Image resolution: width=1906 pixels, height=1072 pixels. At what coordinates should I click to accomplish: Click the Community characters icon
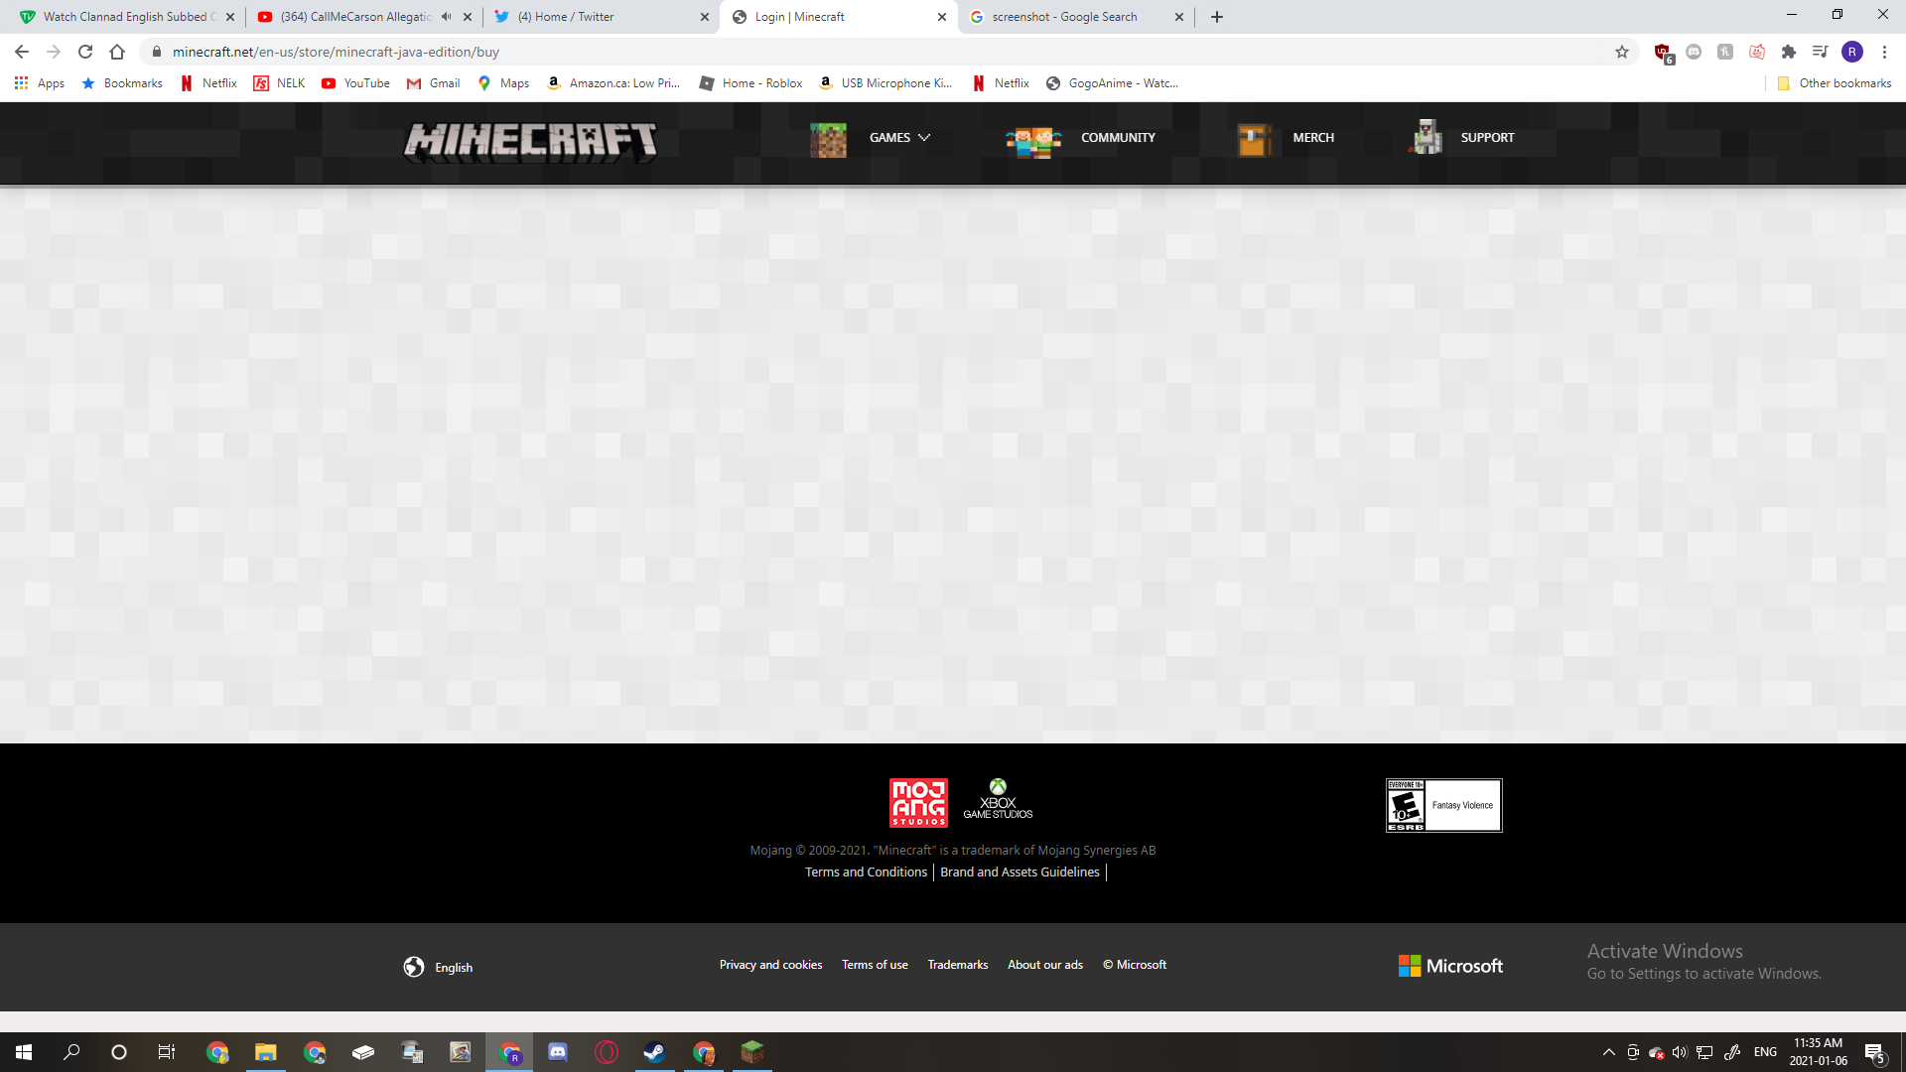point(1032,141)
